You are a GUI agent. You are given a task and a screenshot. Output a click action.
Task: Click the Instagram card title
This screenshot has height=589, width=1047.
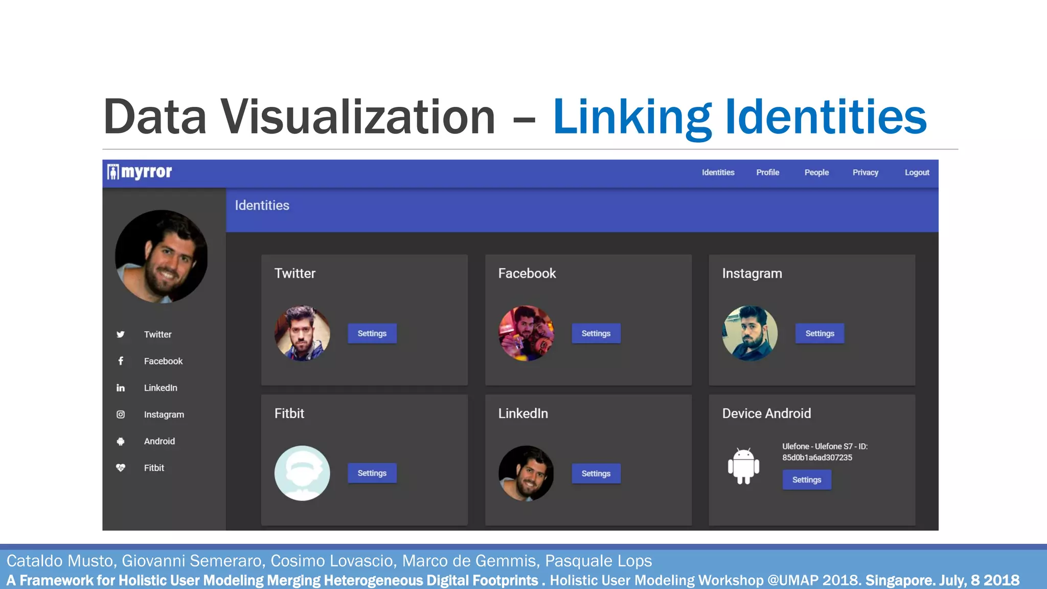(x=752, y=274)
